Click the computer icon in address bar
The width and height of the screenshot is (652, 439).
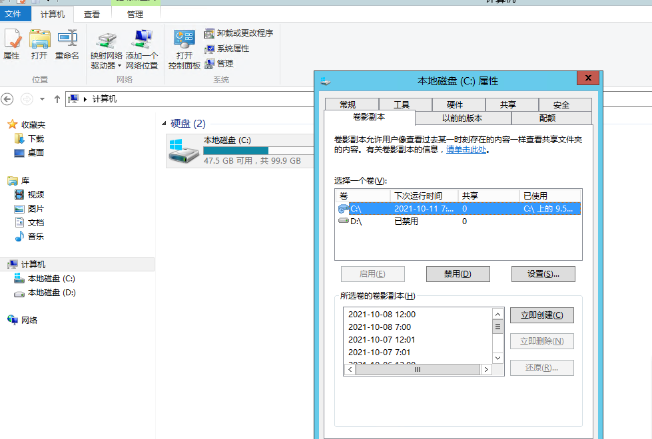pyautogui.click(x=74, y=99)
